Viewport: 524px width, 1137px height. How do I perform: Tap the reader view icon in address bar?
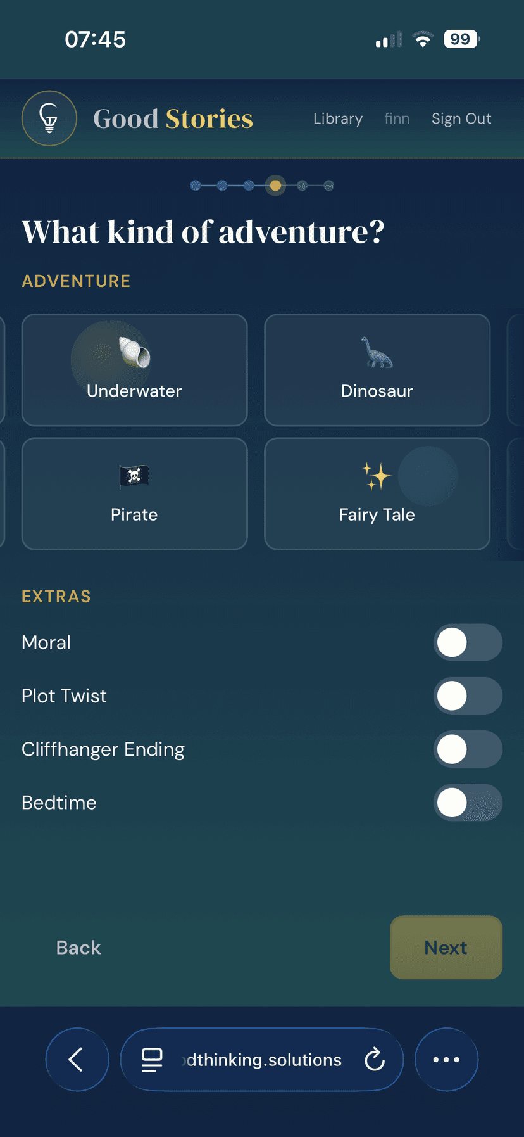coord(151,1059)
